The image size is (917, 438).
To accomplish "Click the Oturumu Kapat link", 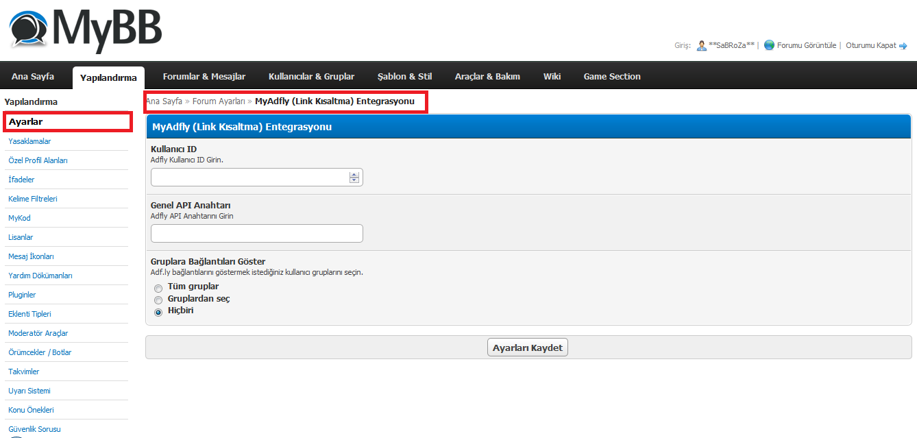I will (x=871, y=45).
